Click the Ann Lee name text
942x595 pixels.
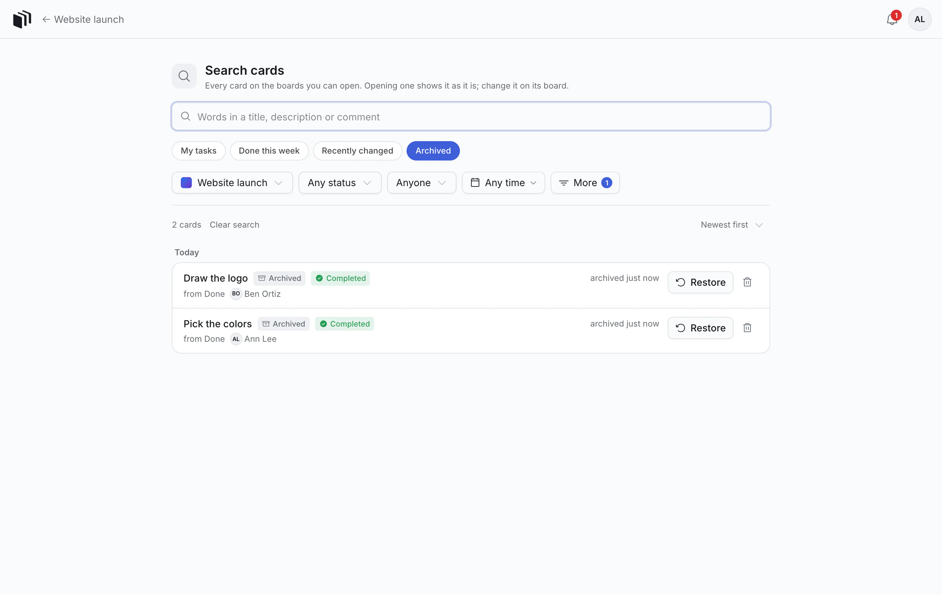click(x=260, y=339)
